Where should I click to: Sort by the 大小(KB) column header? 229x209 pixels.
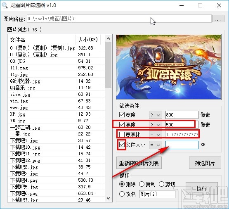[x=88, y=40]
